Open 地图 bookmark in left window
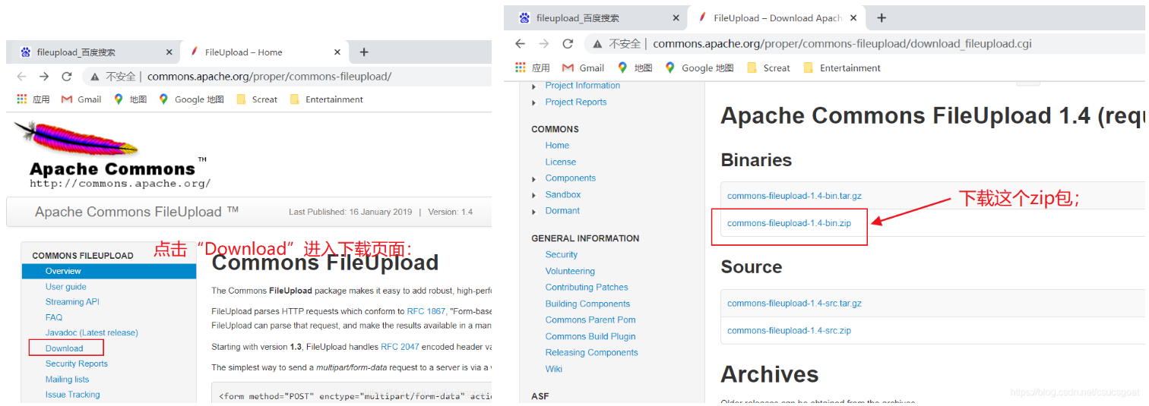This screenshot has height=406, width=1149. coord(130,99)
